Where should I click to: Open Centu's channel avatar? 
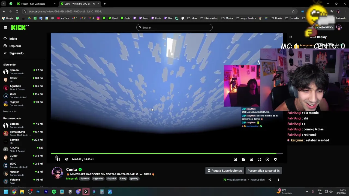coord(57,173)
